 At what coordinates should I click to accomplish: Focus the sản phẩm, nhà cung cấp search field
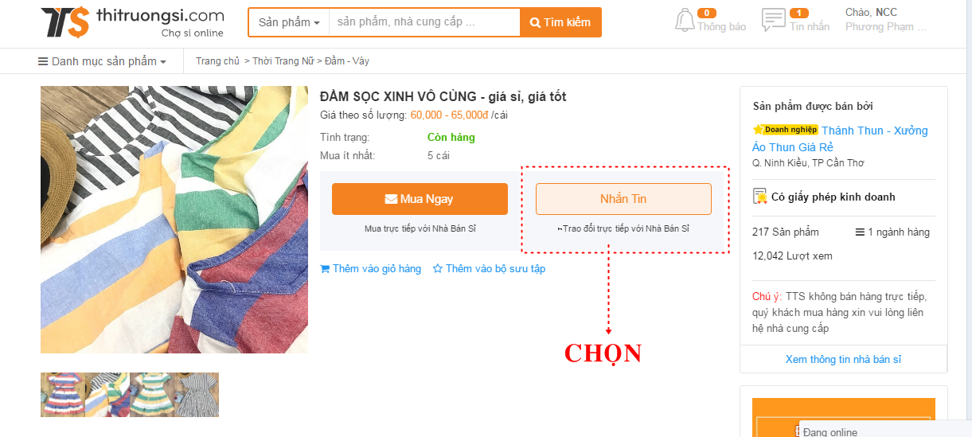(424, 22)
